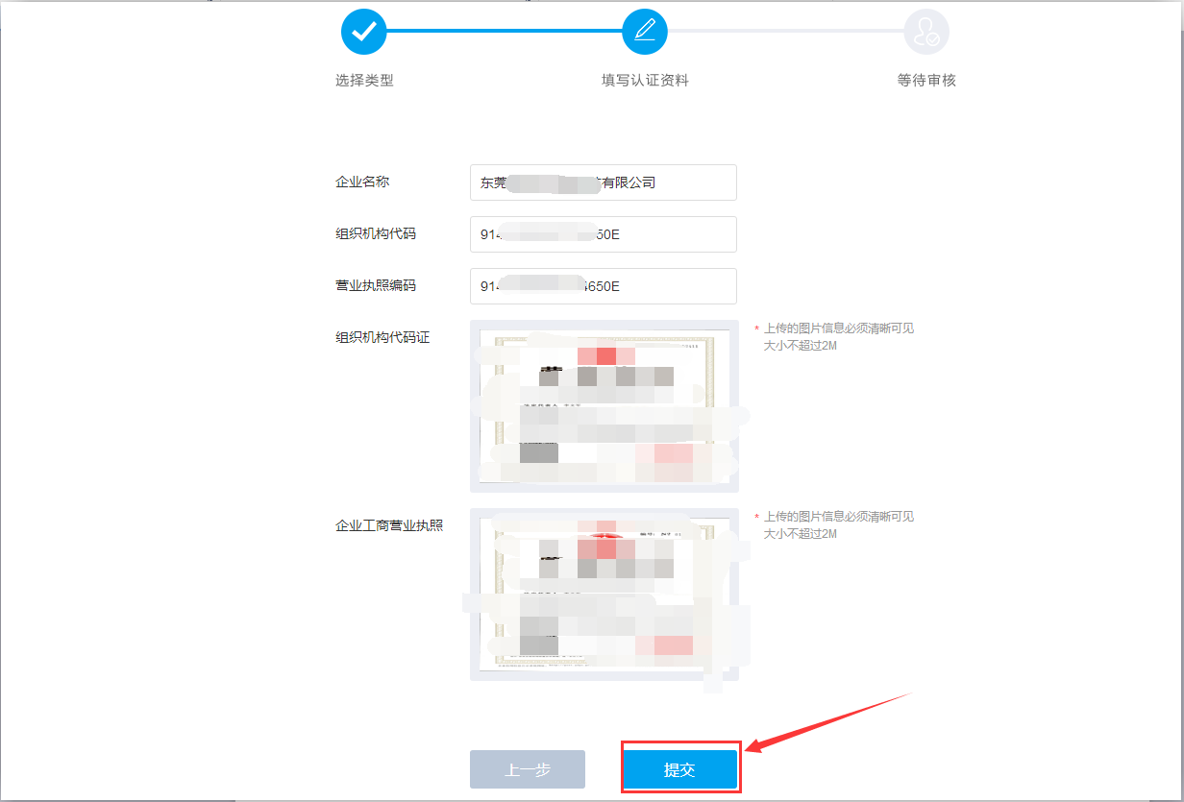Select the 等待审核 step label
Viewport: 1184px width, 802px height.
[x=926, y=81]
